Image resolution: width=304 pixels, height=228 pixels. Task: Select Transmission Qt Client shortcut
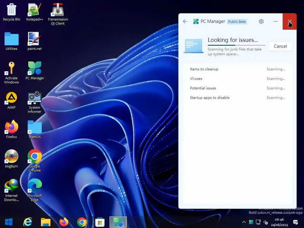pos(58,14)
